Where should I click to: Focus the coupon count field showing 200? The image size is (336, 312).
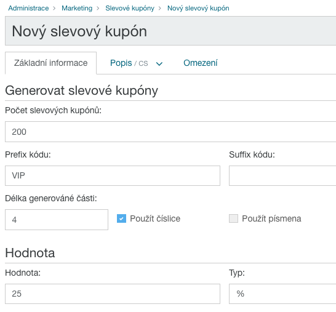point(170,132)
